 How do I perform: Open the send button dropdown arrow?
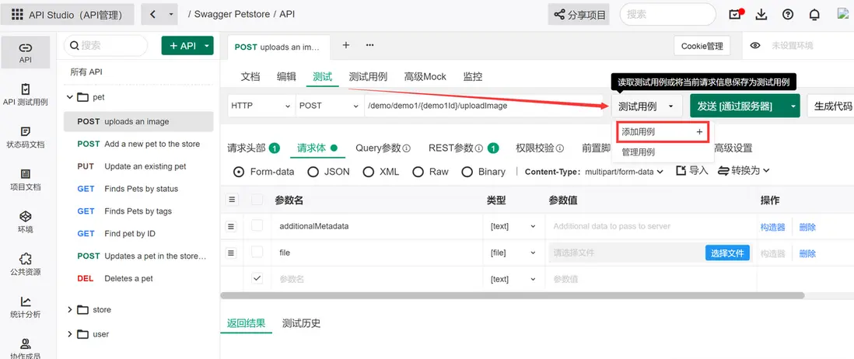pos(793,106)
